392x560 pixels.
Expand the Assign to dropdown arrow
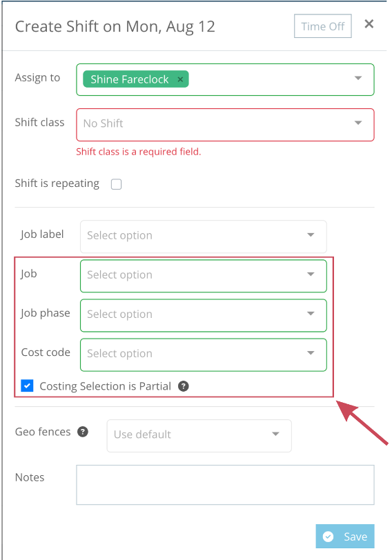(358, 78)
